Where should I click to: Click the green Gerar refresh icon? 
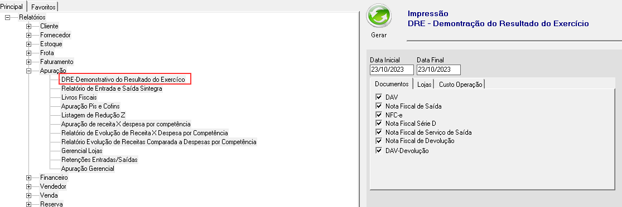[379, 16]
